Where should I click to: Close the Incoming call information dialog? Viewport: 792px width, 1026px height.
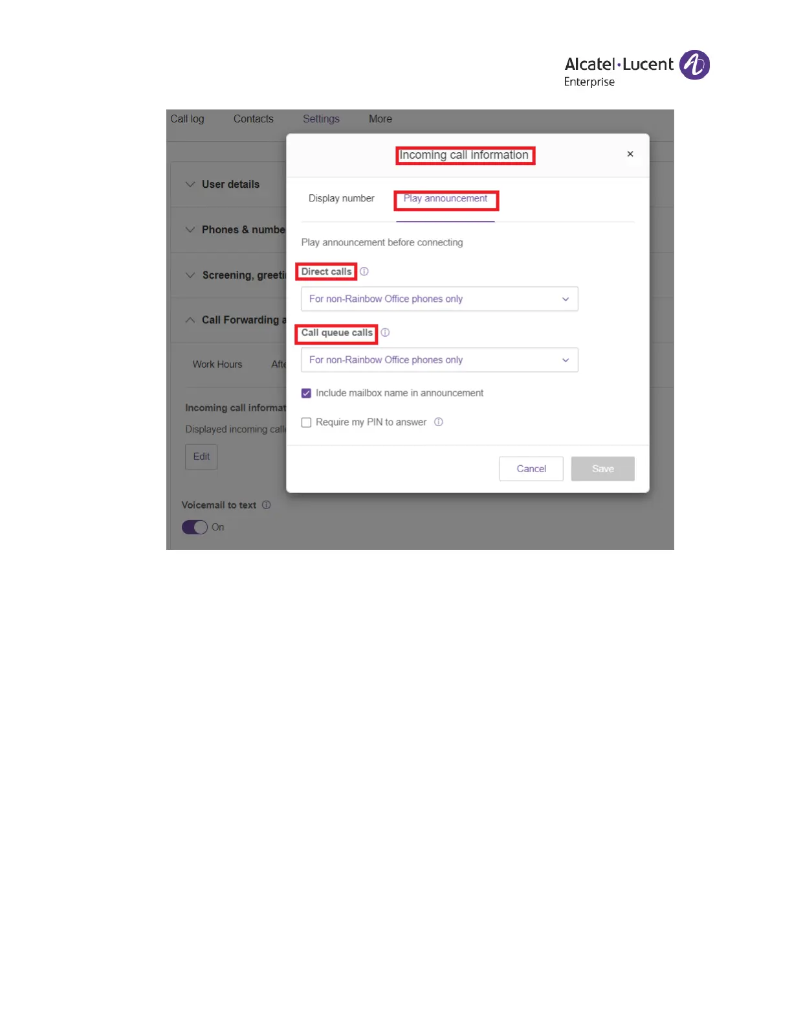(x=630, y=154)
